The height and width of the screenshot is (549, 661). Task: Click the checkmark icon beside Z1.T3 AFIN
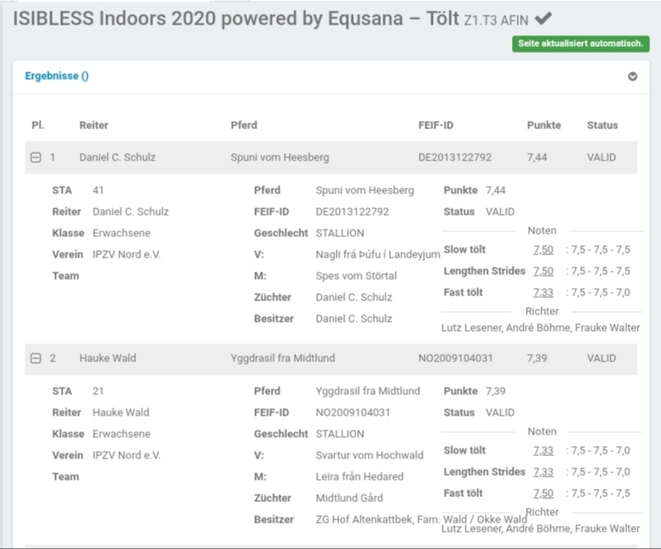click(x=543, y=19)
